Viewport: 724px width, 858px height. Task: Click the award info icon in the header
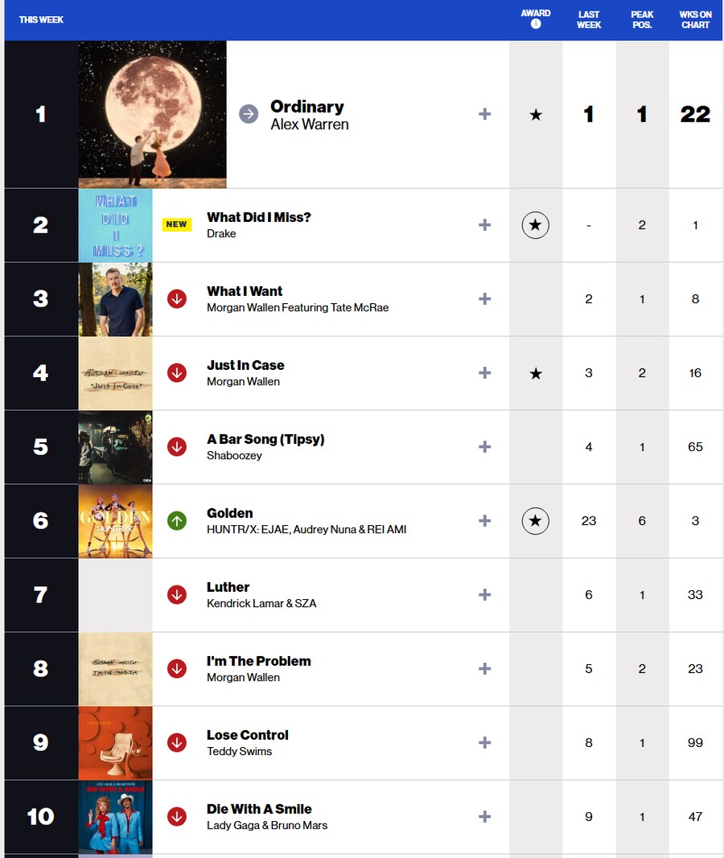point(536,23)
